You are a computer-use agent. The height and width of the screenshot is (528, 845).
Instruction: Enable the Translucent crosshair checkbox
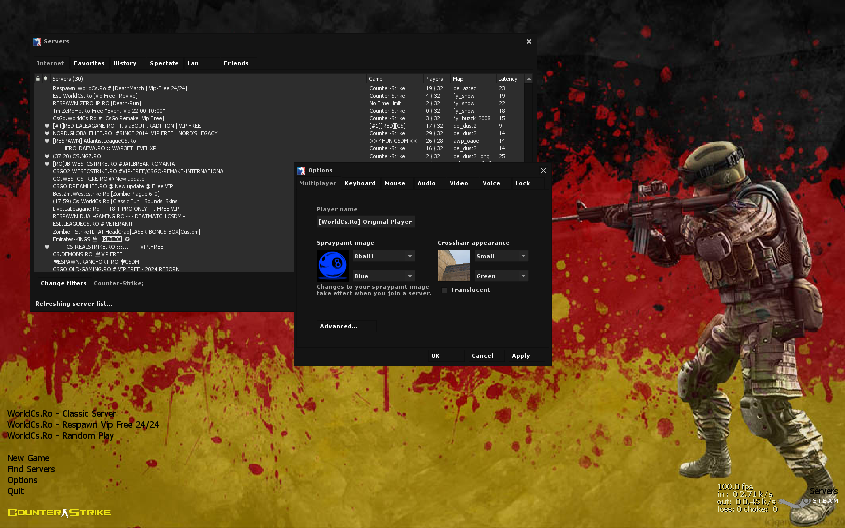point(444,290)
